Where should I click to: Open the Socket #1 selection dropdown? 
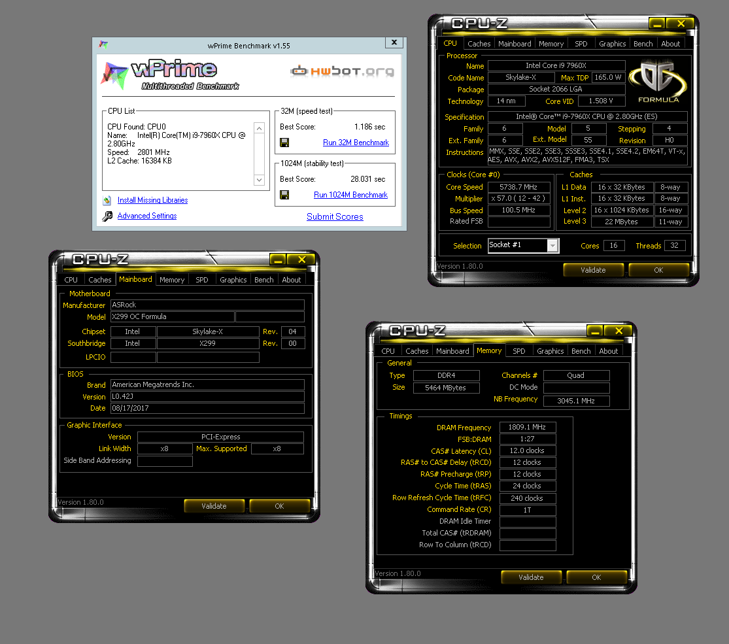(x=552, y=245)
